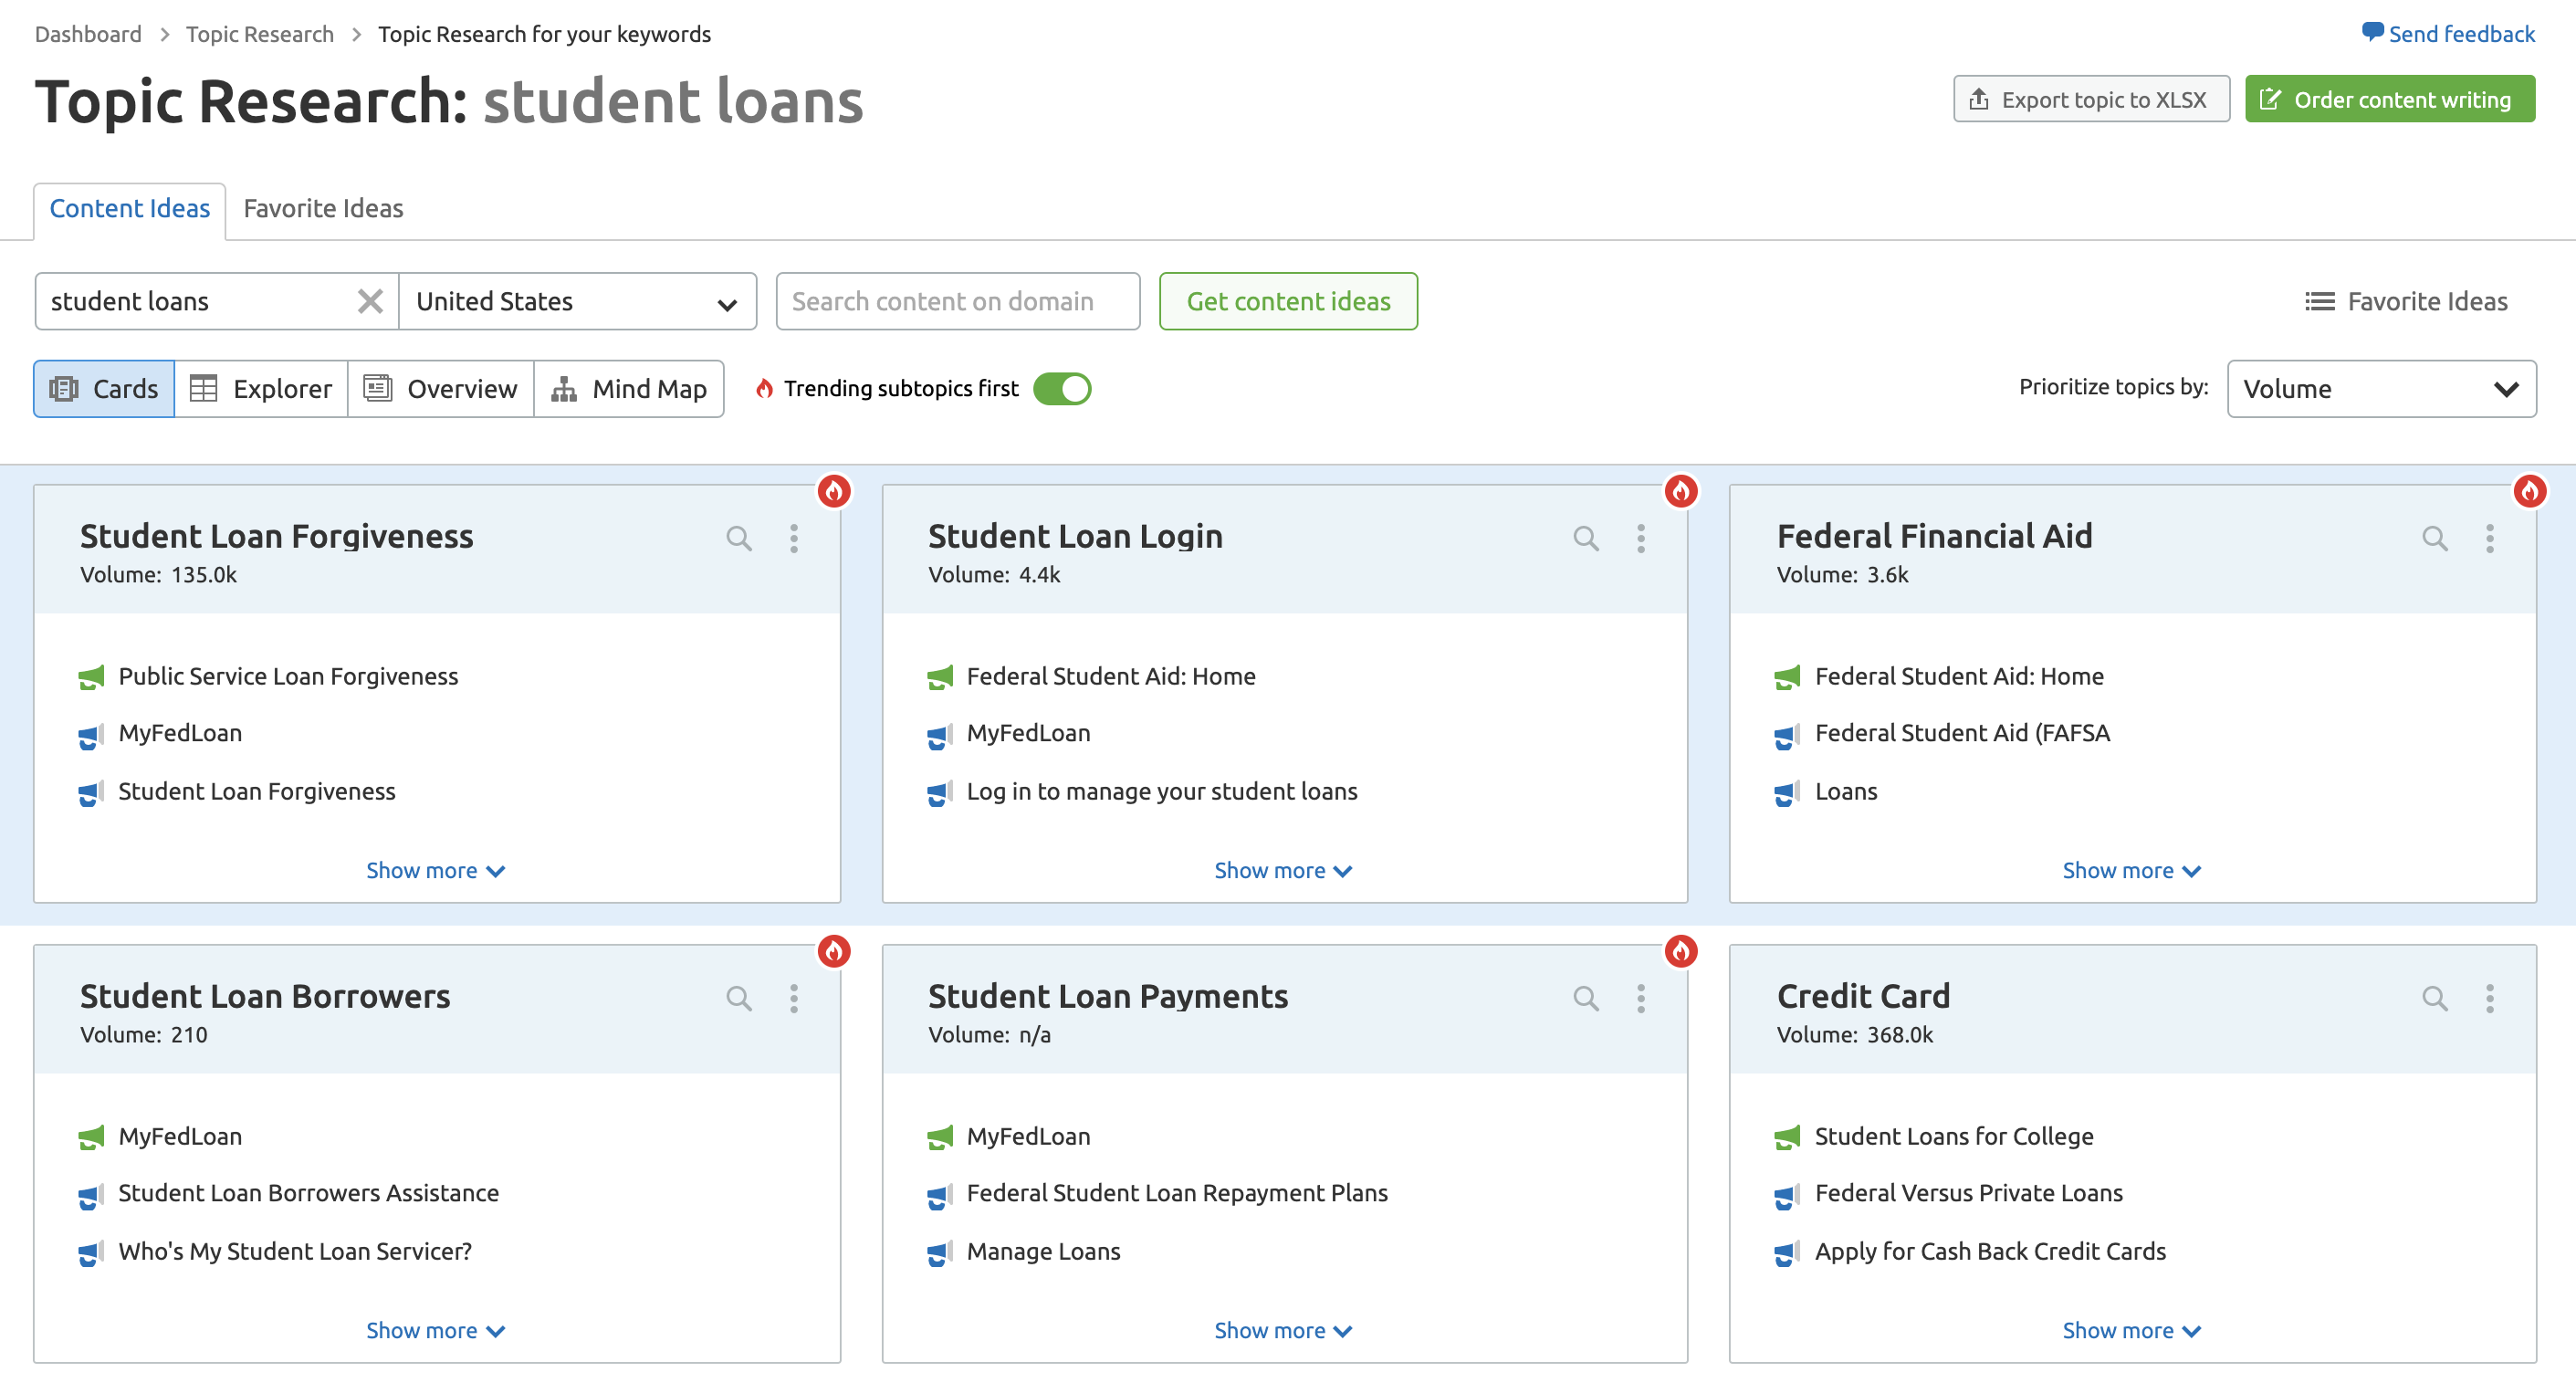
Task: Click the Get content ideas button
Action: (x=1288, y=301)
